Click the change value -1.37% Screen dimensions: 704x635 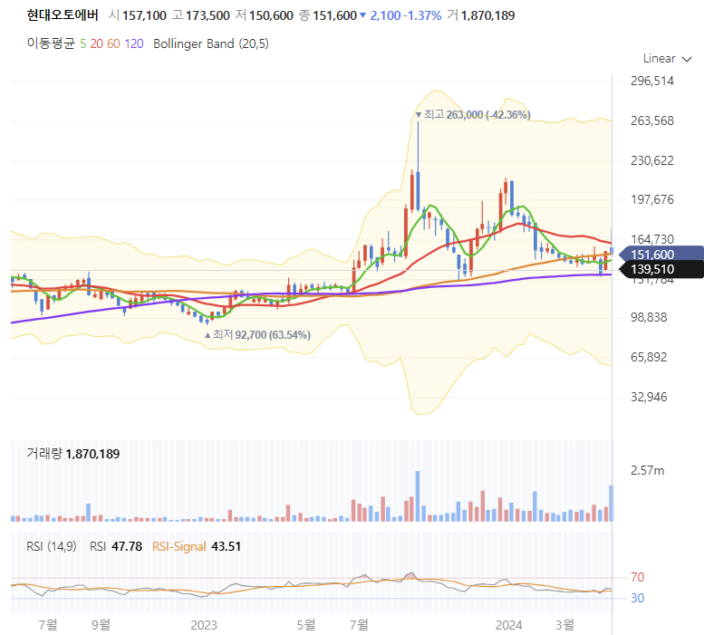[x=422, y=15]
